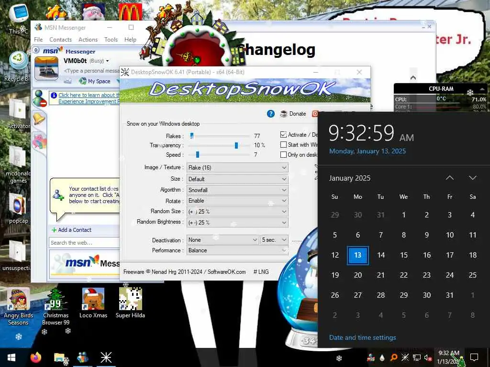
Task: Click the MSN contacts tab buddy icon
Action: 40,98
